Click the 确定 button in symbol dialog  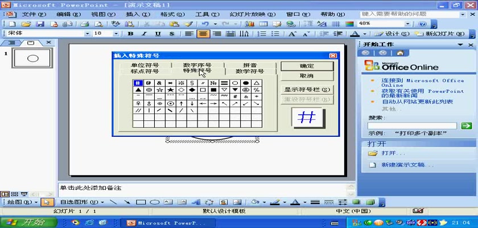pos(307,66)
